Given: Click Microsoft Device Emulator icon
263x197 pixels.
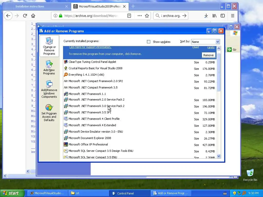Looking at the screenshot, I should pos(66,132).
